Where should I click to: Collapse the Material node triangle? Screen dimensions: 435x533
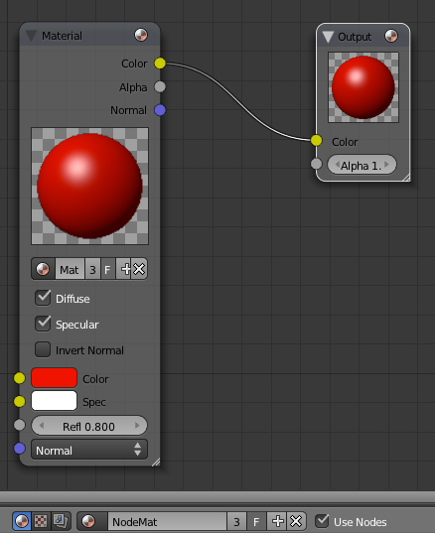click(32, 36)
